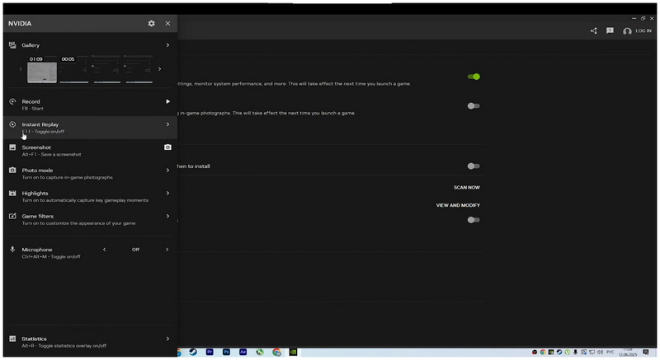This screenshot has height=360, width=660.
Task: Open Premiere Pro from the taskbar
Action: (x=210, y=352)
